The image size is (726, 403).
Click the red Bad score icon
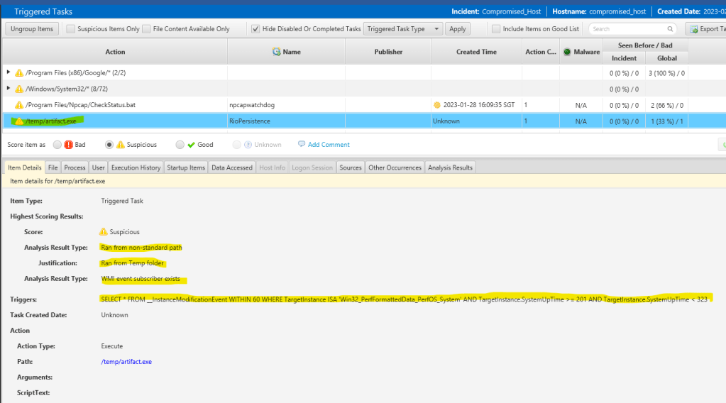tap(68, 145)
